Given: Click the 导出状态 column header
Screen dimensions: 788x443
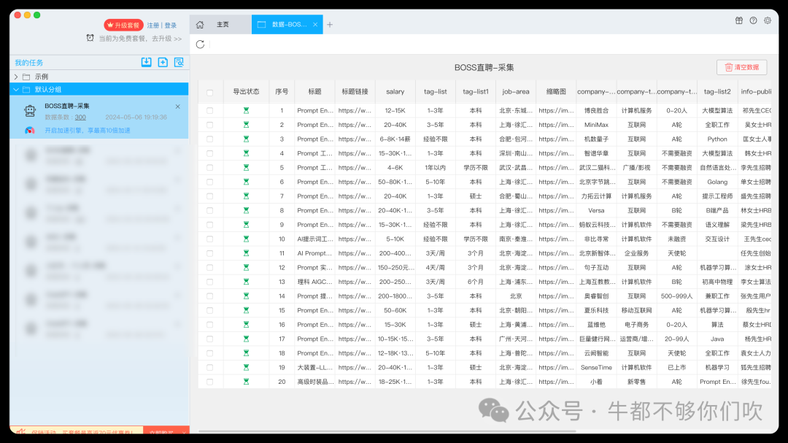Looking at the screenshot, I should click(247, 91).
